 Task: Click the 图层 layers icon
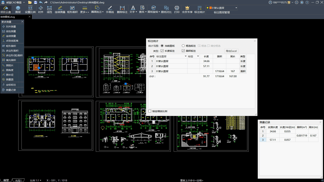point(18,10)
